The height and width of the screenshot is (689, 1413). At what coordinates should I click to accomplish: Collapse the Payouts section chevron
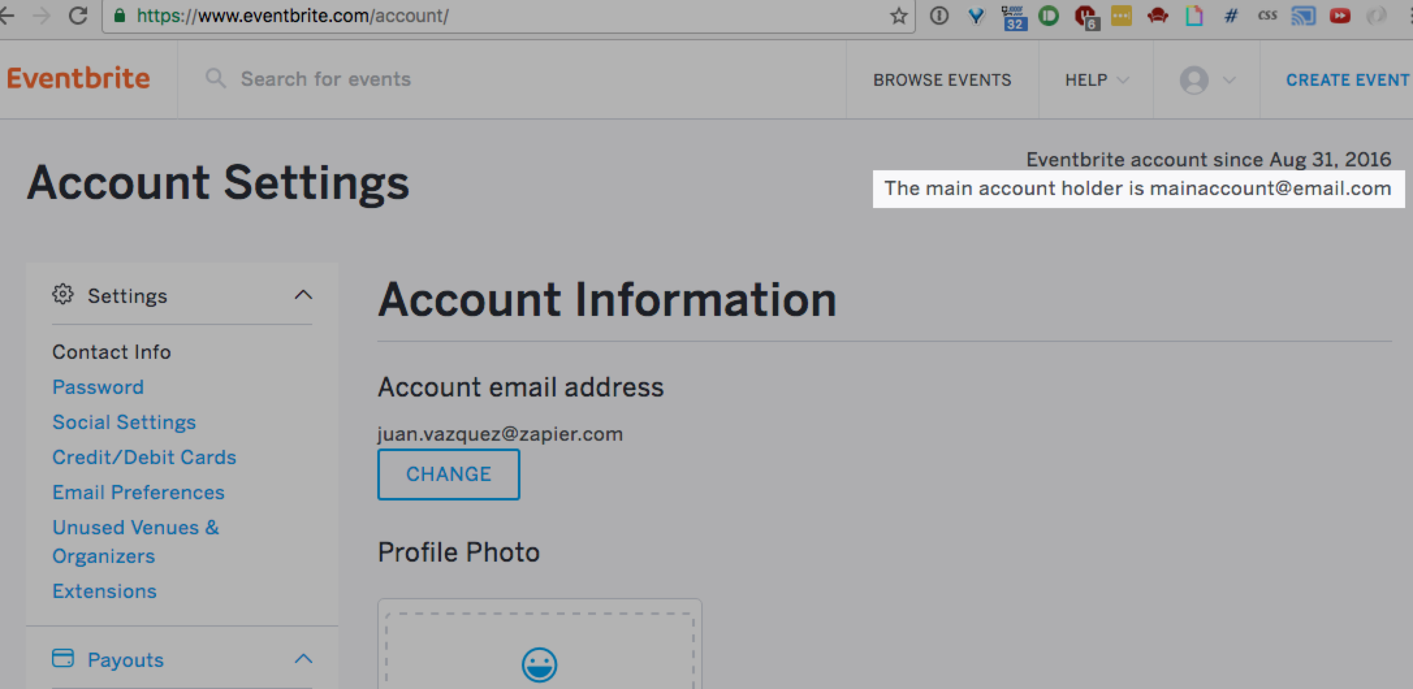coord(303,659)
